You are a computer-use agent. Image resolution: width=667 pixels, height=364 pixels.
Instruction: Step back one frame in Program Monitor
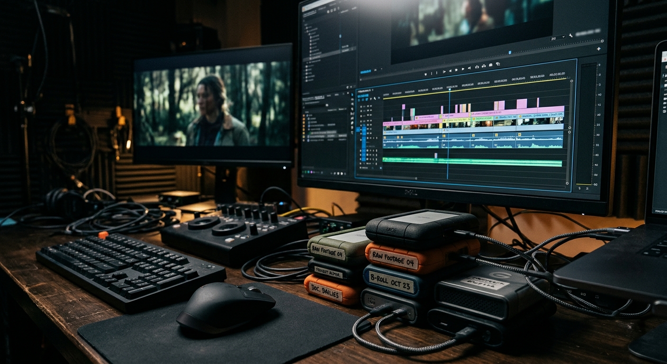click(450, 71)
